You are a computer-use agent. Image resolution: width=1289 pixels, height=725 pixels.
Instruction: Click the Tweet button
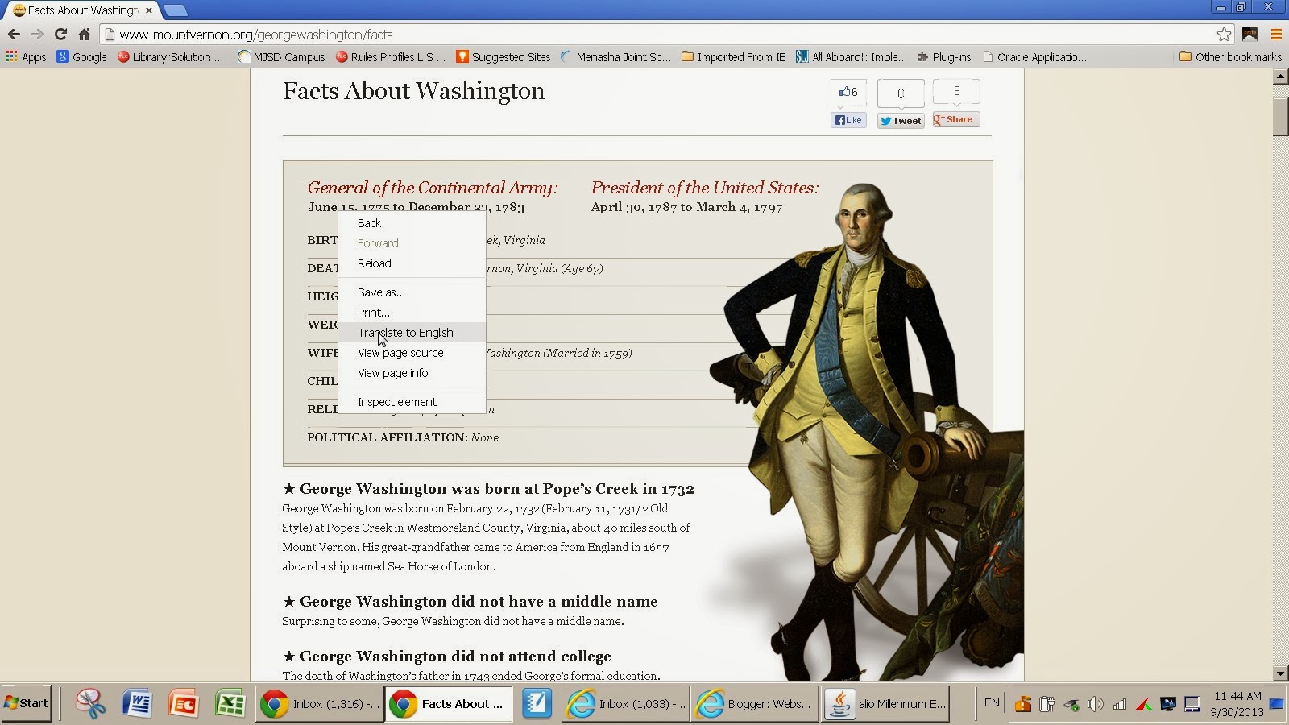click(x=901, y=121)
